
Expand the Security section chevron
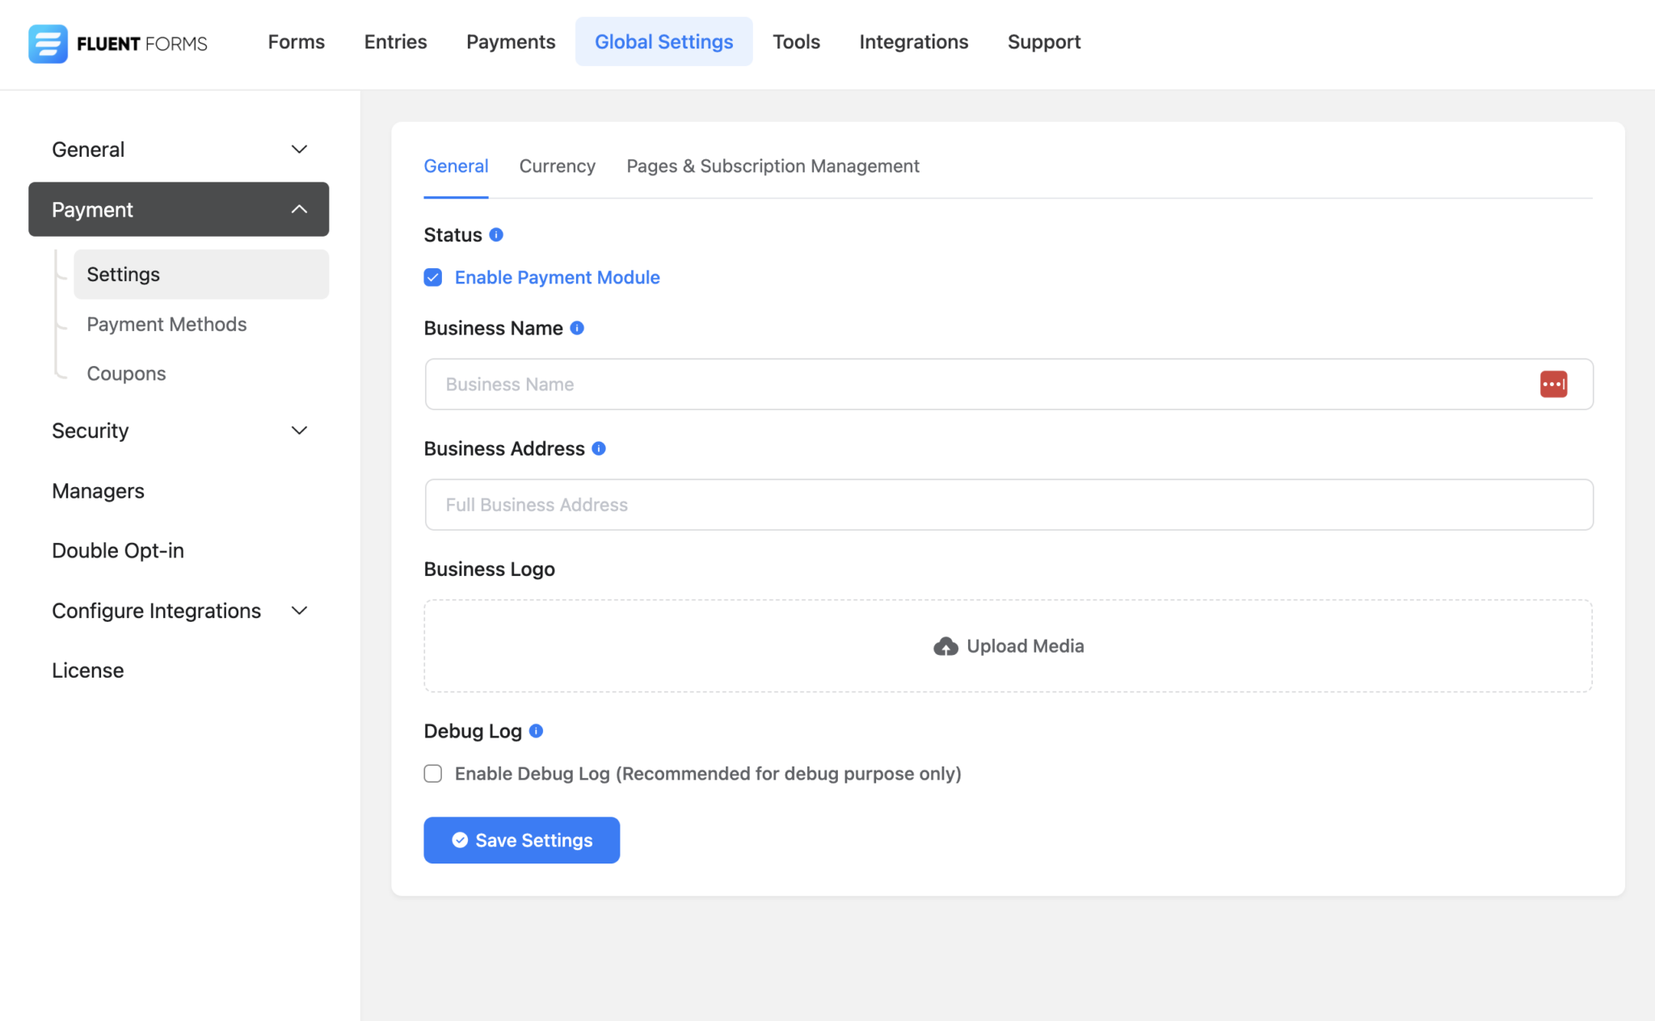[x=299, y=431]
